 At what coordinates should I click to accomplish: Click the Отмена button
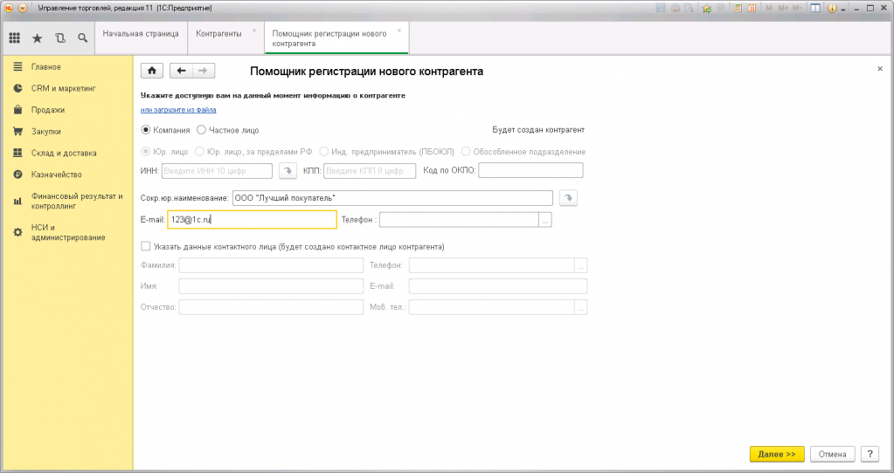tap(832, 454)
